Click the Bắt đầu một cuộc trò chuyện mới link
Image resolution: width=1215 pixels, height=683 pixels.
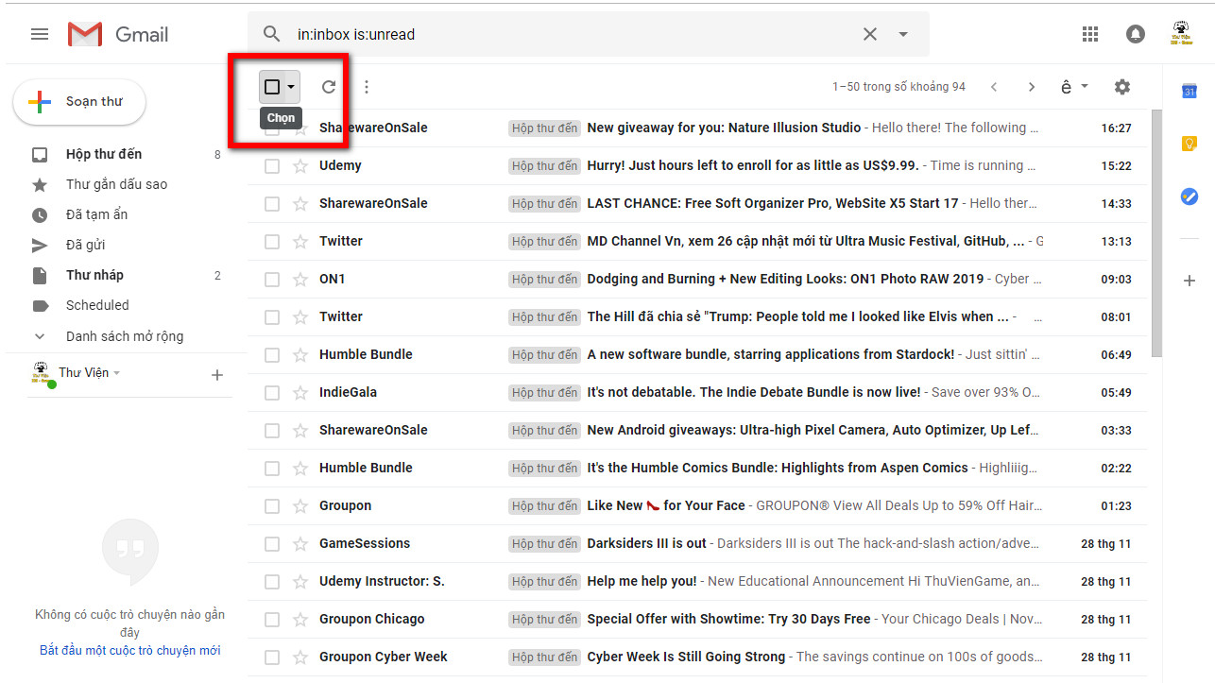pos(129,650)
